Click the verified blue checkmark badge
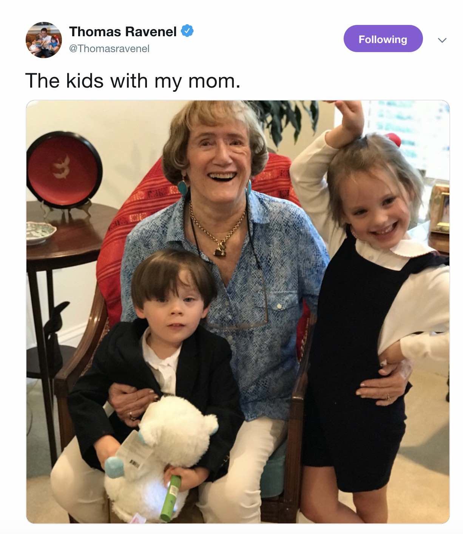 pyautogui.click(x=187, y=31)
